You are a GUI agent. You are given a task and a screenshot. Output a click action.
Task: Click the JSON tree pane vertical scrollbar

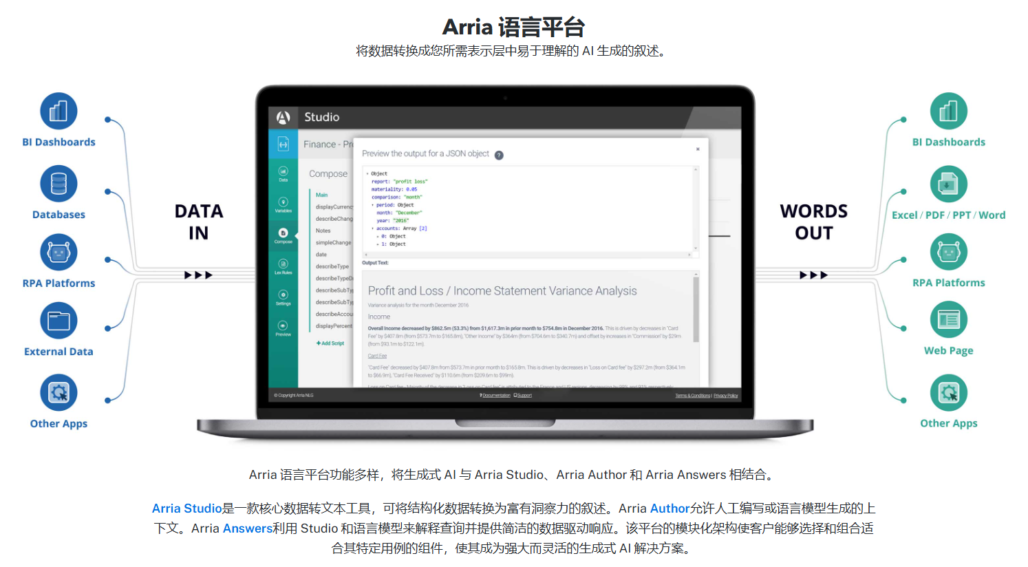pyautogui.click(x=696, y=208)
